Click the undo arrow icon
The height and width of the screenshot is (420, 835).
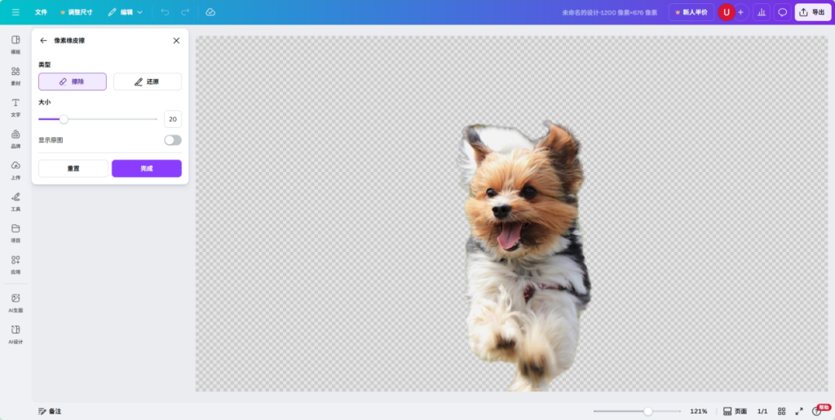[165, 12]
